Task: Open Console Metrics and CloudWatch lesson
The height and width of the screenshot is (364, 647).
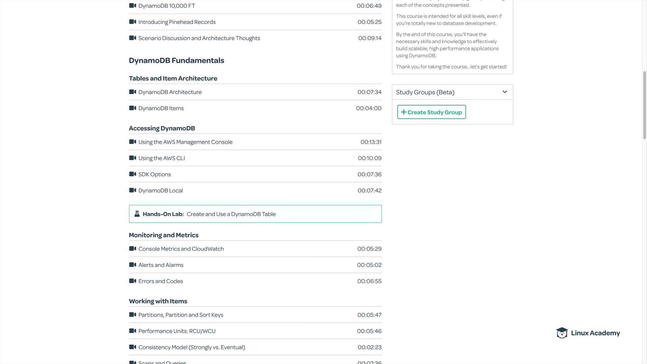Action: (x=181, y=249)
